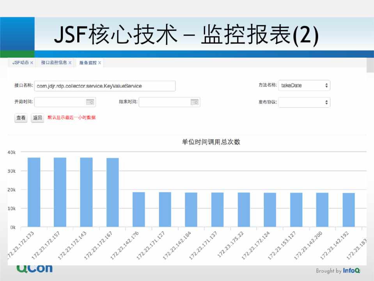This screenshot has width=374, height=281.
Task: Click into the 结束时间 text field
Action: pyautogui.click(x=164, y=102)
